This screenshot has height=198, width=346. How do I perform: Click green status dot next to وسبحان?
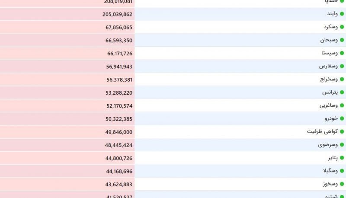click(x=342, y=40)
